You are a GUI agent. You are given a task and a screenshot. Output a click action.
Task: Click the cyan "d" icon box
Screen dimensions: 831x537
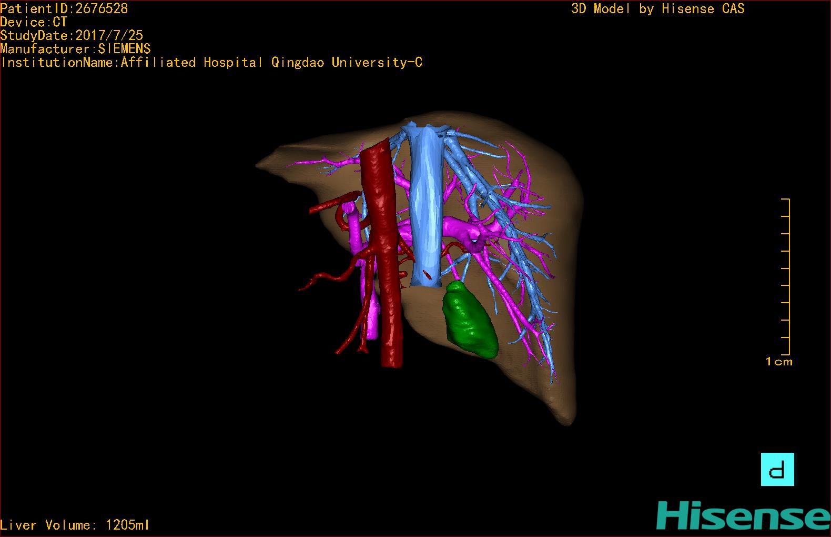777,469
